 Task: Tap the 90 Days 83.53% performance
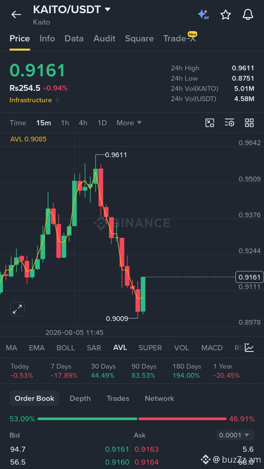click(x=144, y=371)
